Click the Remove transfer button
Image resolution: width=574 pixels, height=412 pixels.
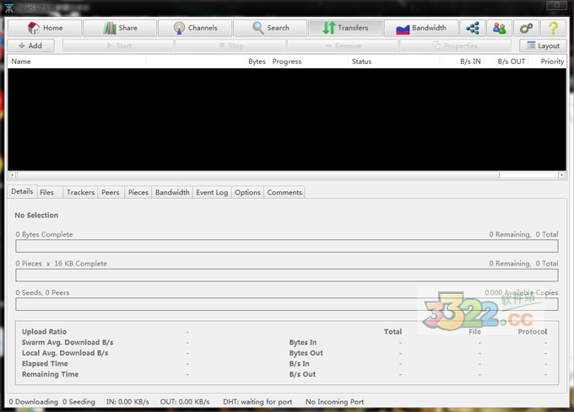(x=343, y=45)
